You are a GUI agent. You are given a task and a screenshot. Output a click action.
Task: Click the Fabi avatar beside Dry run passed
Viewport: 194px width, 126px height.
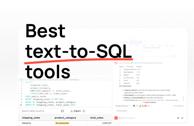click(116, 63)
